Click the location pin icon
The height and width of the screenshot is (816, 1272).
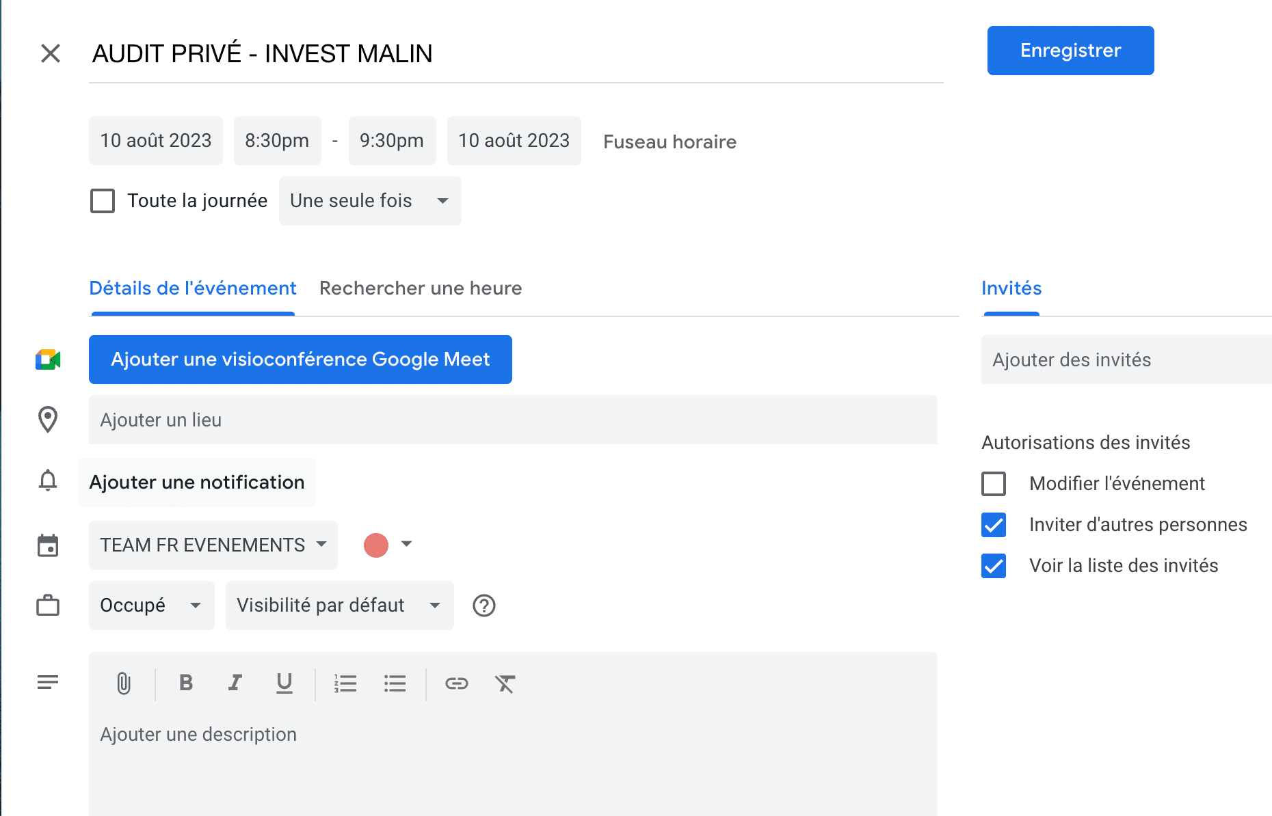(48, 420)
